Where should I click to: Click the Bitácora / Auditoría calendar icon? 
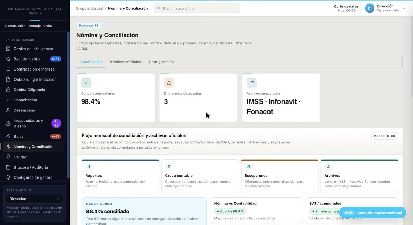pyautogui.click(x=8, y=168)
